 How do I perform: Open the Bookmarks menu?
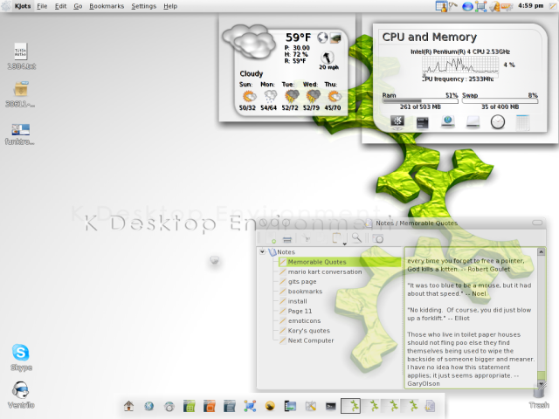pos(107,6)
